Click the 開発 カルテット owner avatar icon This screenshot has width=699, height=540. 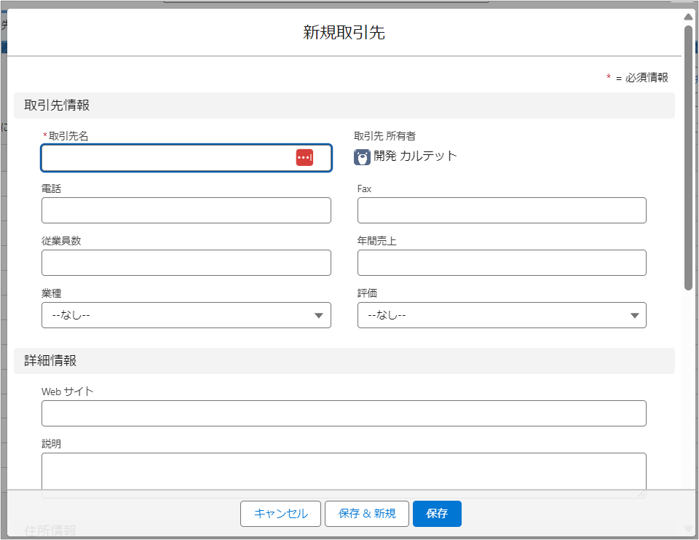(362, 157)
